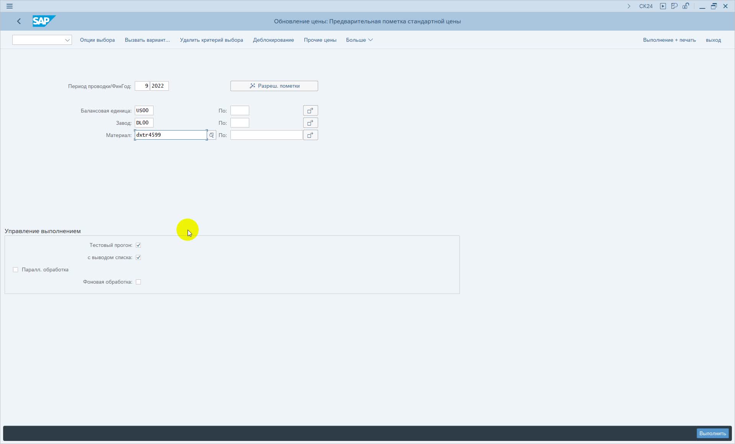Expand the Больше menu

click(x=359, y=40)
